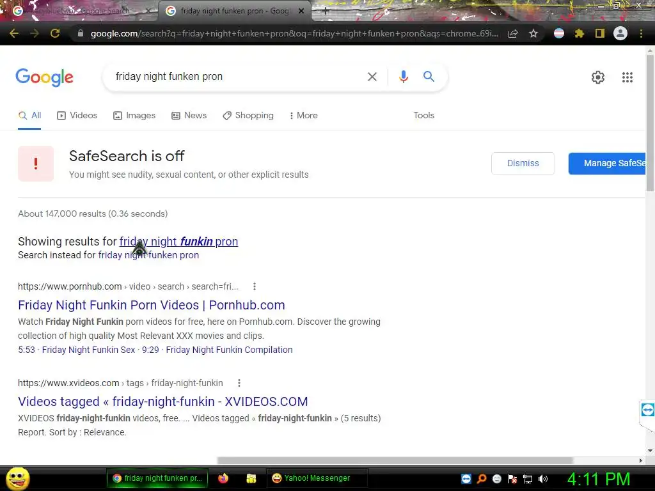Select the All results tab

29,116
